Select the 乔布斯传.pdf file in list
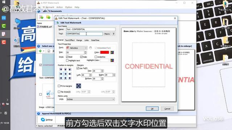 45,27
